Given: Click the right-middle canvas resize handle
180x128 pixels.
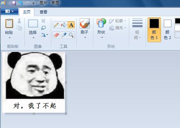Looking at the screenshot, I should tap(66, 82).
